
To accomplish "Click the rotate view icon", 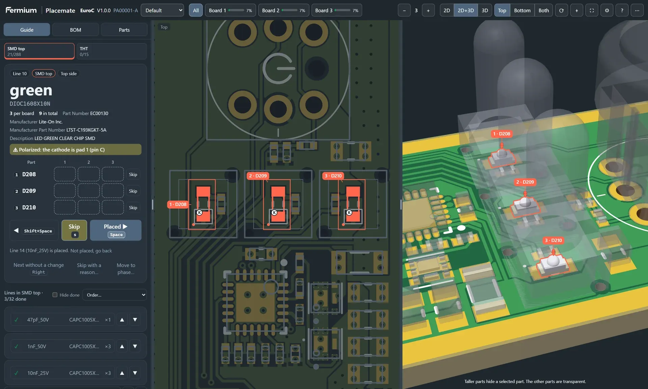I will (x=561, y=10).
